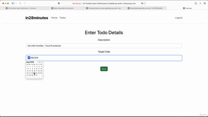Go to previous month in calendar popup

(x=38, y=62)
